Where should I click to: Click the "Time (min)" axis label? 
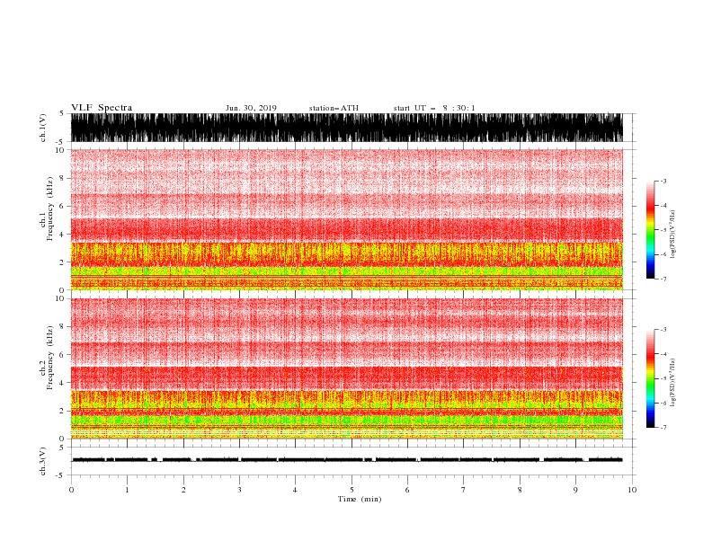click(360, 499)
